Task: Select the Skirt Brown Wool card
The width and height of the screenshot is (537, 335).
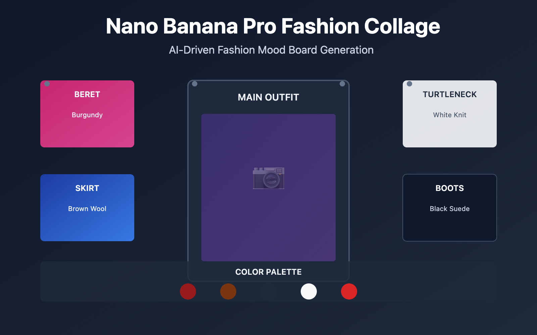Action: (87, 207)
